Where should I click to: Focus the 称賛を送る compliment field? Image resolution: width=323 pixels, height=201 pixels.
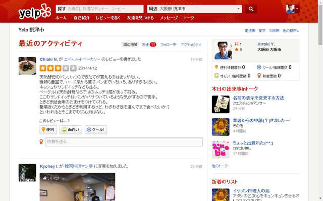(124, 142)
